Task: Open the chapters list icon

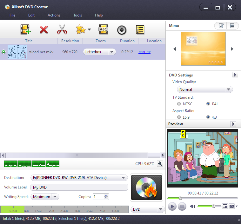Action: 140,29
